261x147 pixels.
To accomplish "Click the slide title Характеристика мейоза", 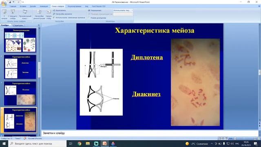I will (155, 31).
